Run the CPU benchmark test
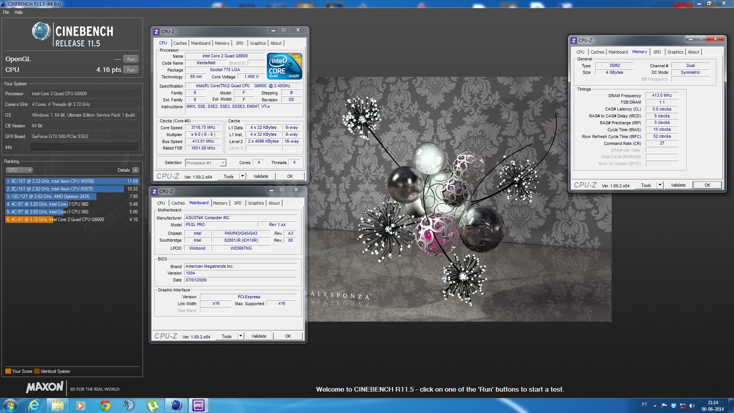Viewport: 734px width, 413px height. (131, 70)
